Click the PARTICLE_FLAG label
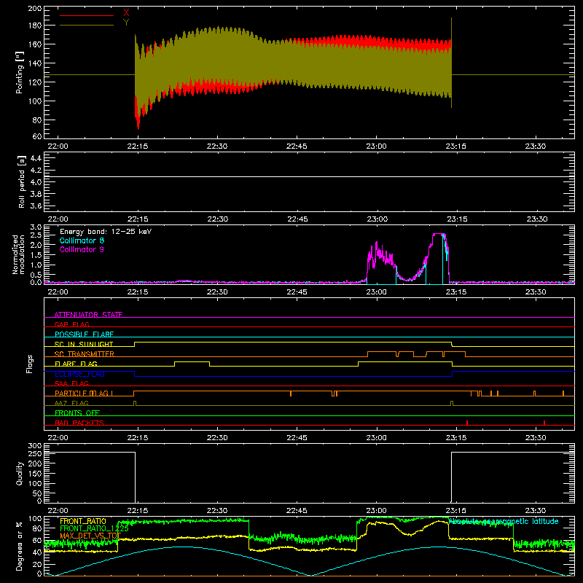Screen dimensions: 583x583 pyautogui.click(x=84, y=393)
